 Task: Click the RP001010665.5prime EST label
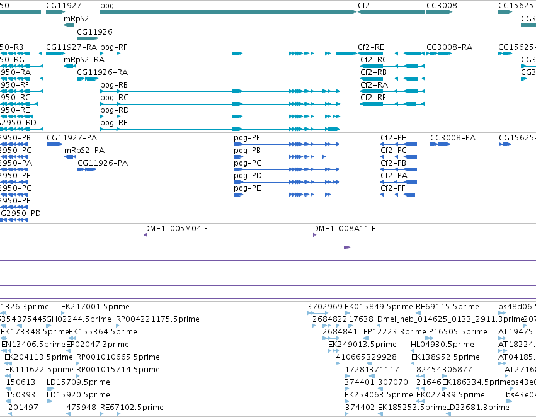point(118,357)
